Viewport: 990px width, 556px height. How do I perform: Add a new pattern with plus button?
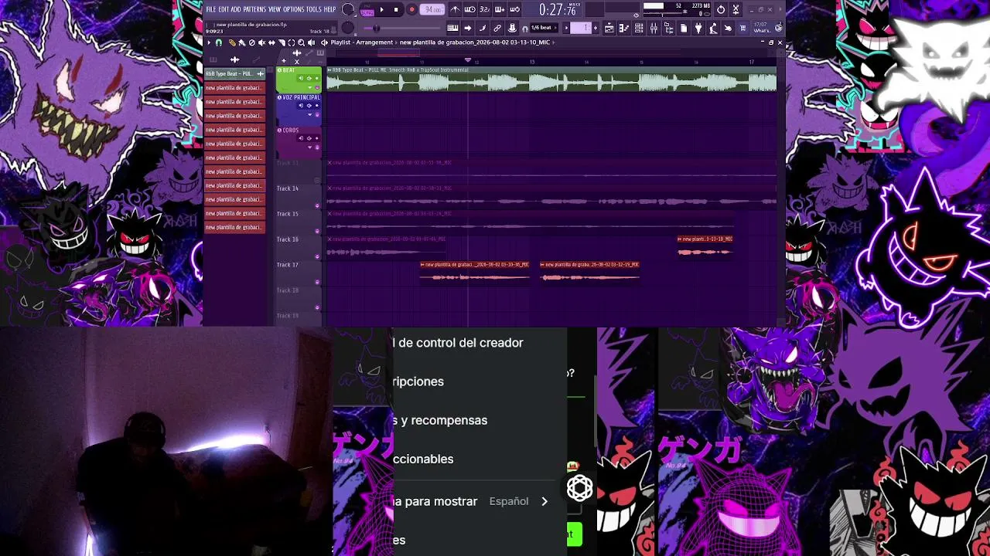(x=595, y=28)
